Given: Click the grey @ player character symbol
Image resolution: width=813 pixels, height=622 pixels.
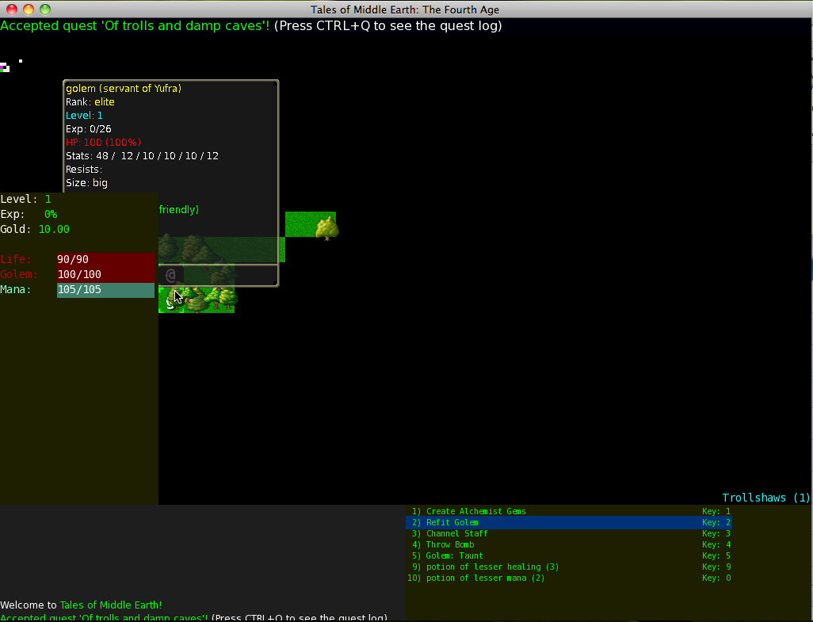Looking at the screenshot, I should click(x=170, y=275).
